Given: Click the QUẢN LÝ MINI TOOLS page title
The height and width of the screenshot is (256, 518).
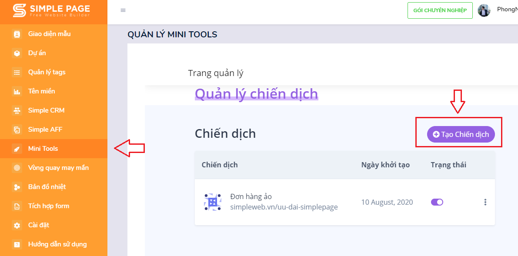Looking at the screenshot, I should (172, 34).
